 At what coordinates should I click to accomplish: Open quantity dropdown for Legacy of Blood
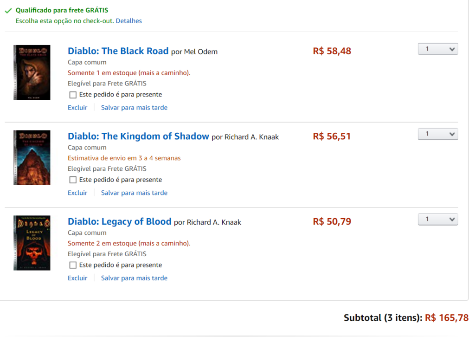click(437, 219)
